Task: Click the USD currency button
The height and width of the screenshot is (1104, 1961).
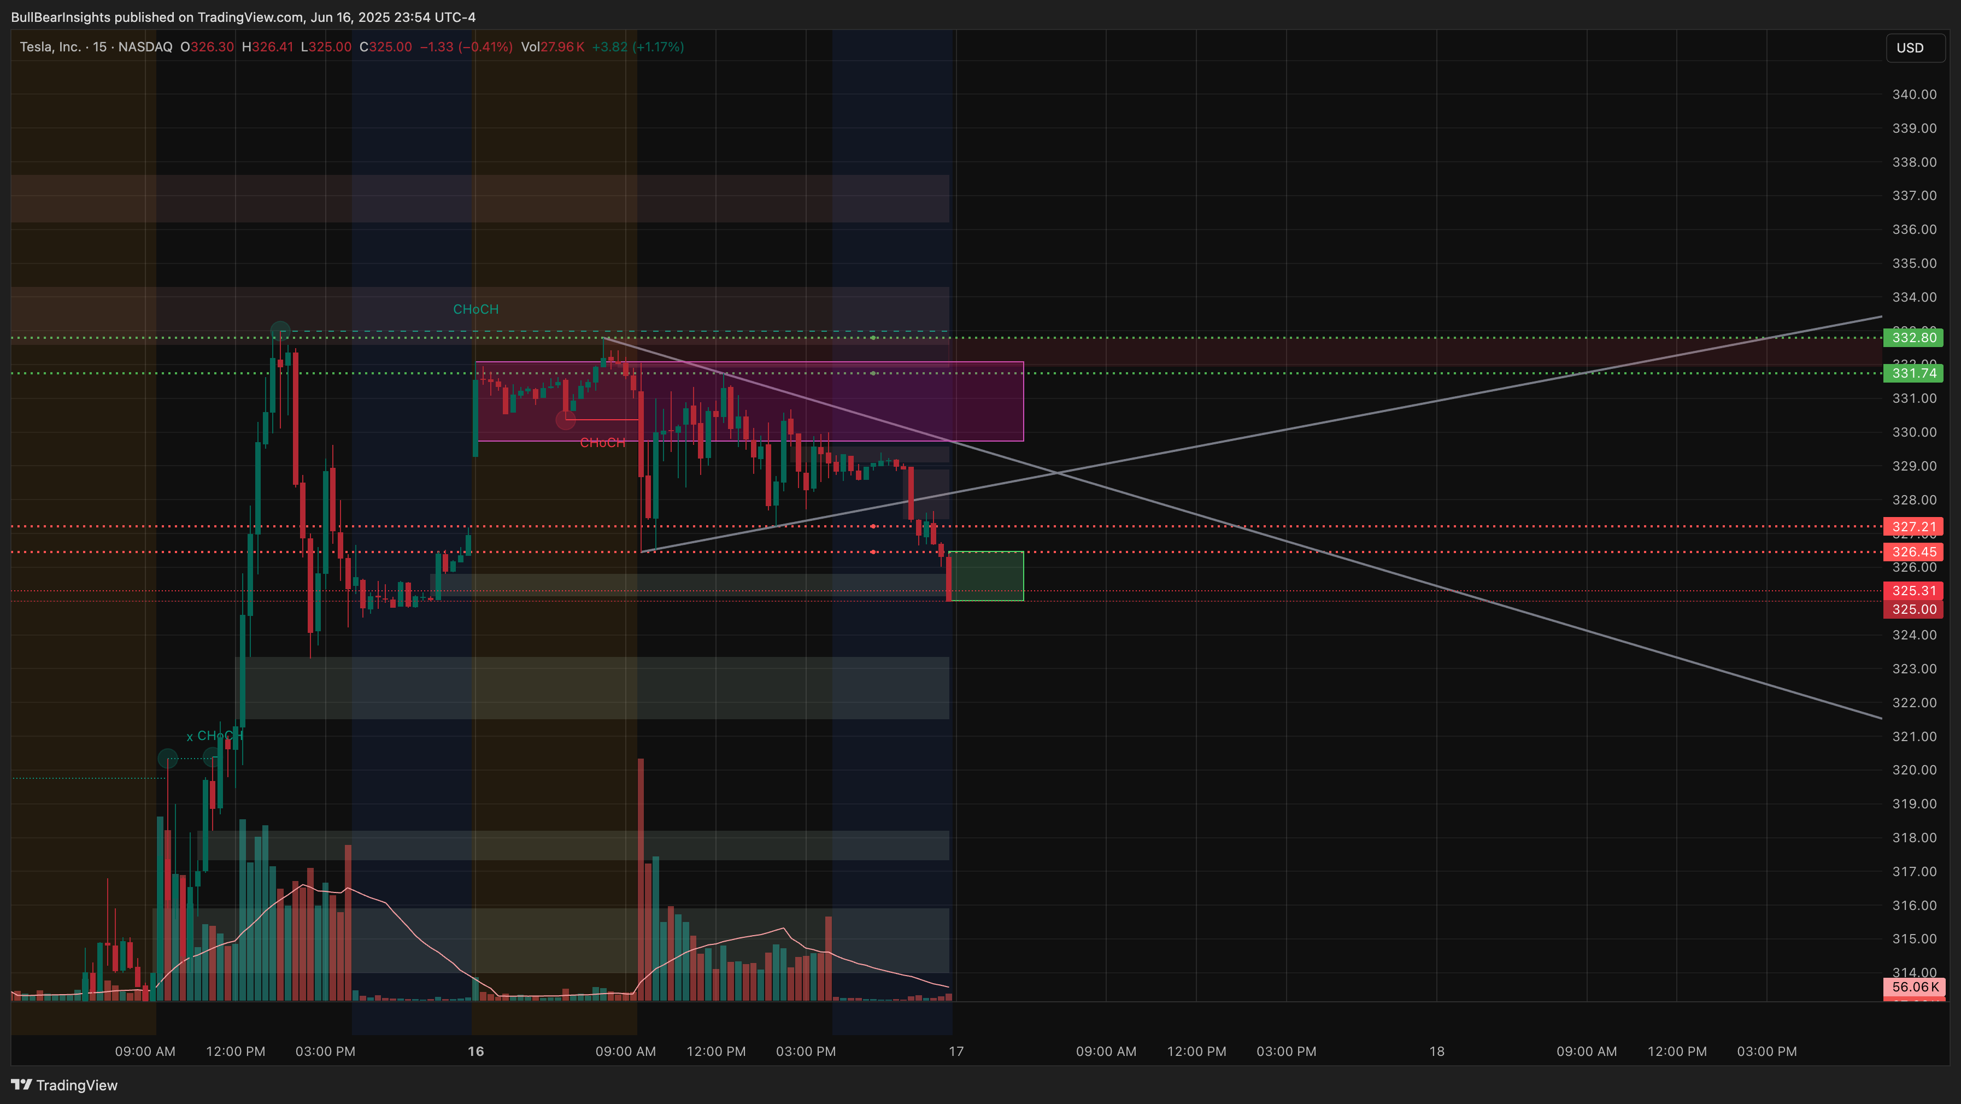Action: click(x=1915, y=48)
